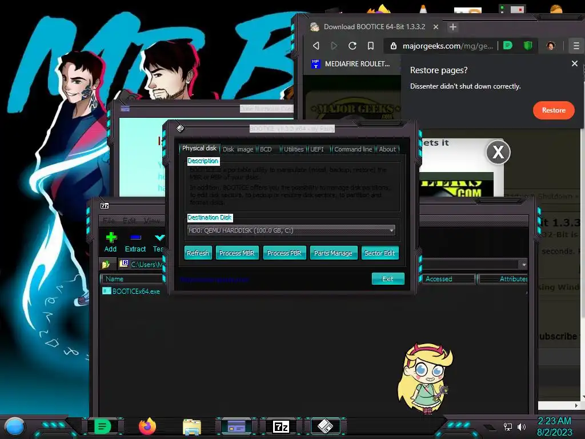Click the blue link at BOOTICE bottom left
Viewport: 585px width, 439px height.
pyautogui.click(x=214, y=280)
